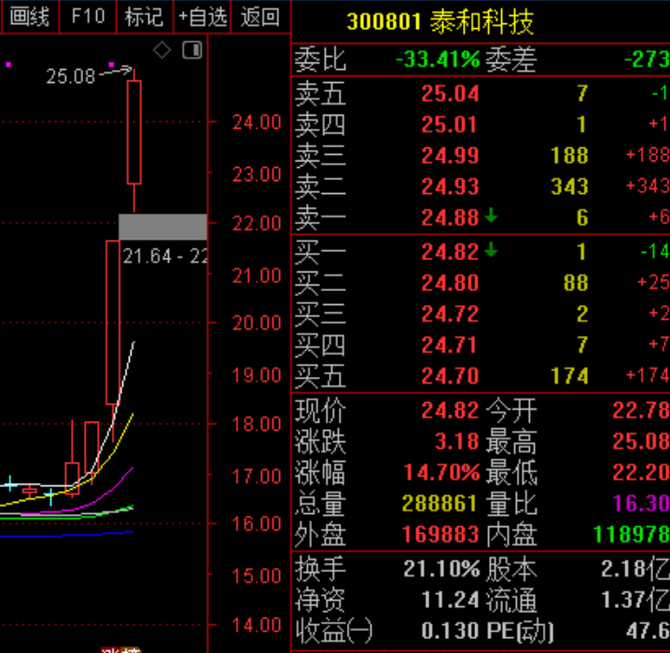Click the green down arrow beside 买一 24.82
670x653 pixels.
tap(491, 249)
